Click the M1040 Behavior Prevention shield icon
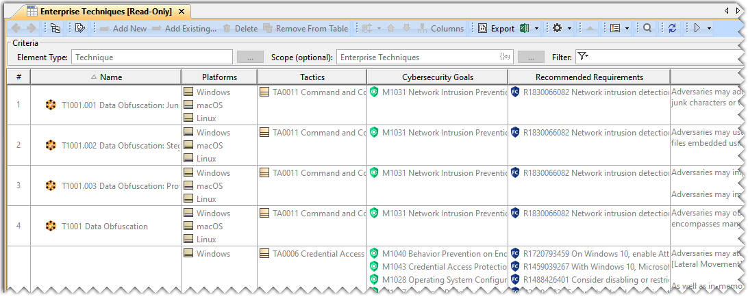 (x=374, y=254)
